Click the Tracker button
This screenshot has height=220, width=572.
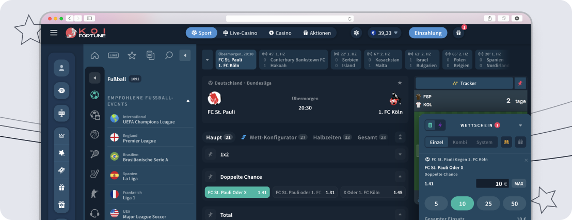click(x=465, y=83)
